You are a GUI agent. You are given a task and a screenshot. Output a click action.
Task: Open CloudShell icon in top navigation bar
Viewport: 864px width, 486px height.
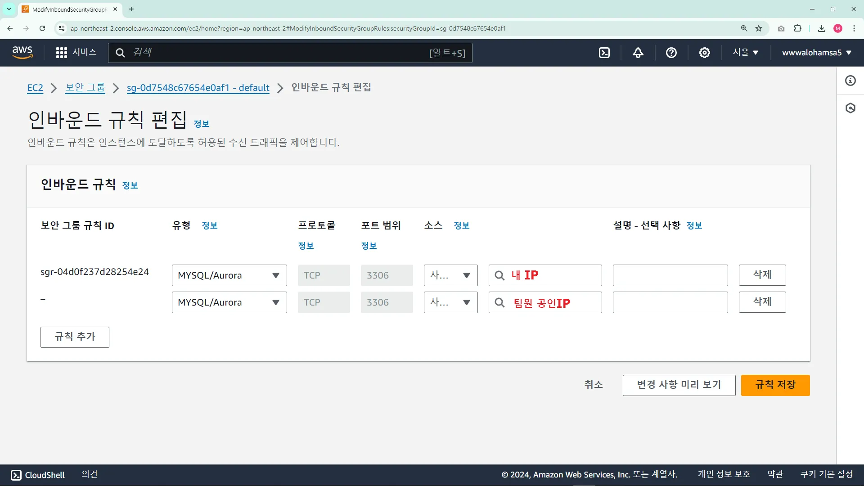point(604,53)
